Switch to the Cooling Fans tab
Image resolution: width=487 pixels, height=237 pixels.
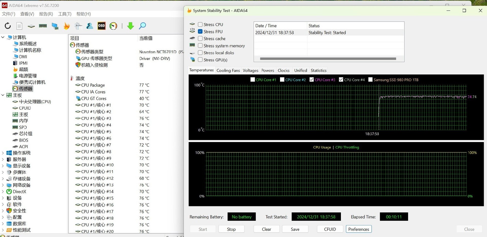coord(228,70)
